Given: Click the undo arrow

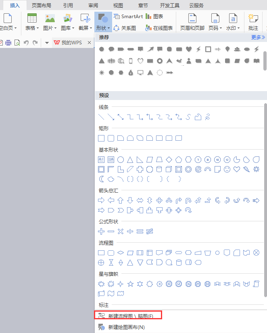Looking at the screenshot, I should [x=26, y=43].
